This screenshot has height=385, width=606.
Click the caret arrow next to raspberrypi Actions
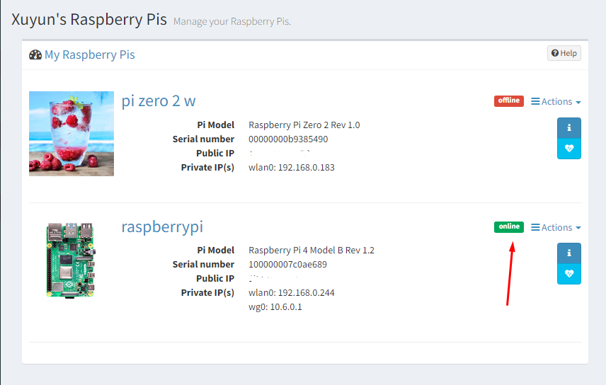578,228
